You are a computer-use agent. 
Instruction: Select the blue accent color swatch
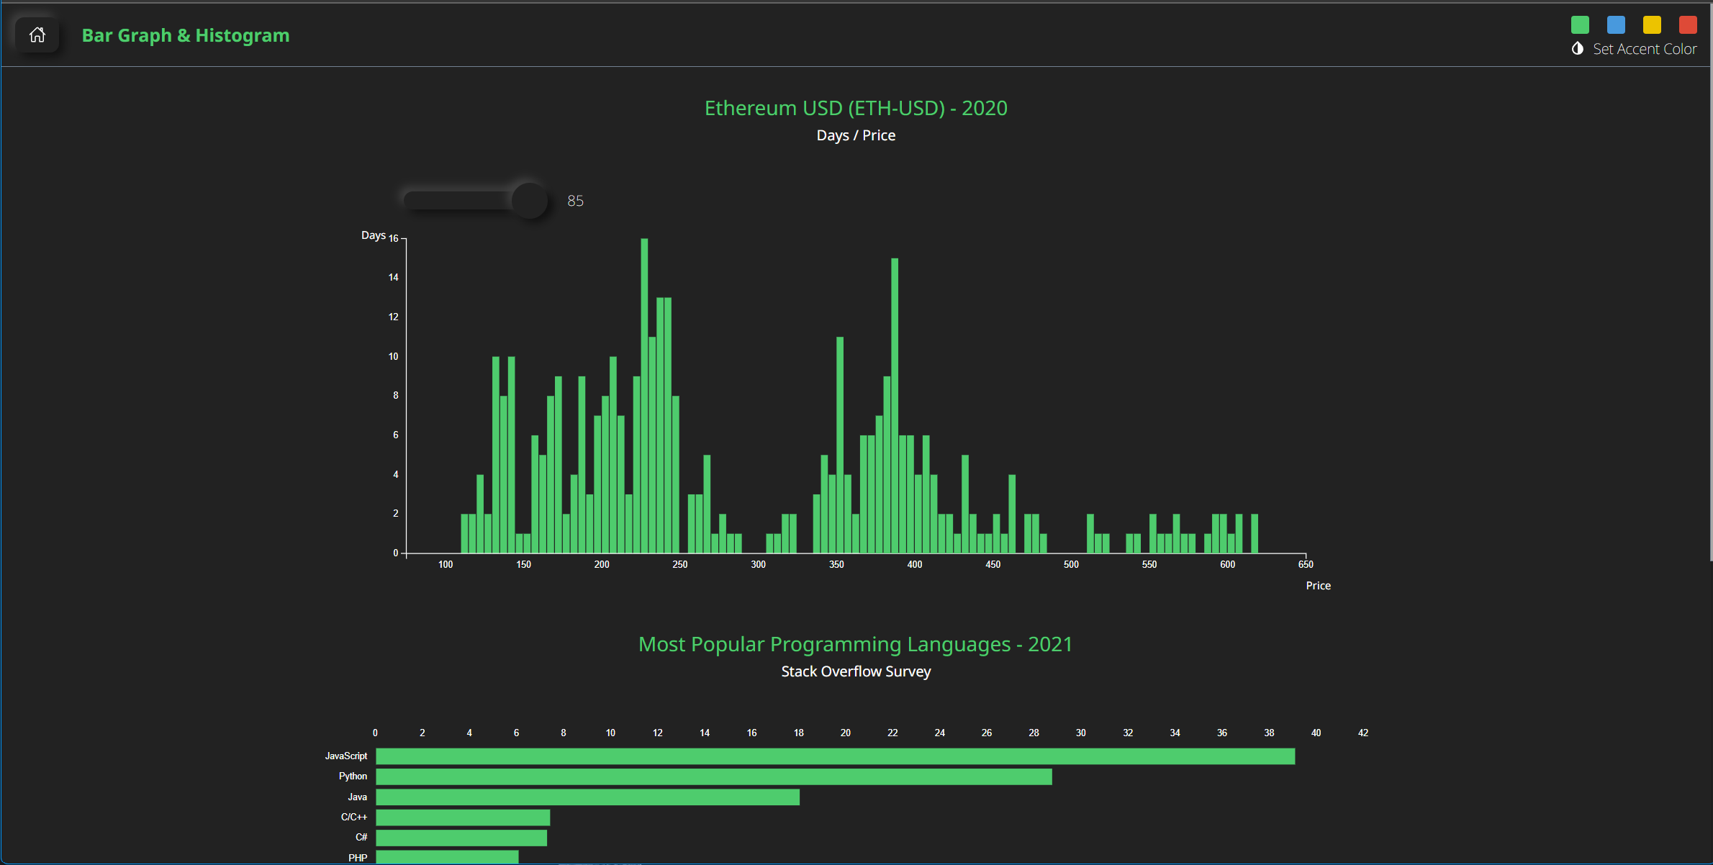tap(1616, 25)
